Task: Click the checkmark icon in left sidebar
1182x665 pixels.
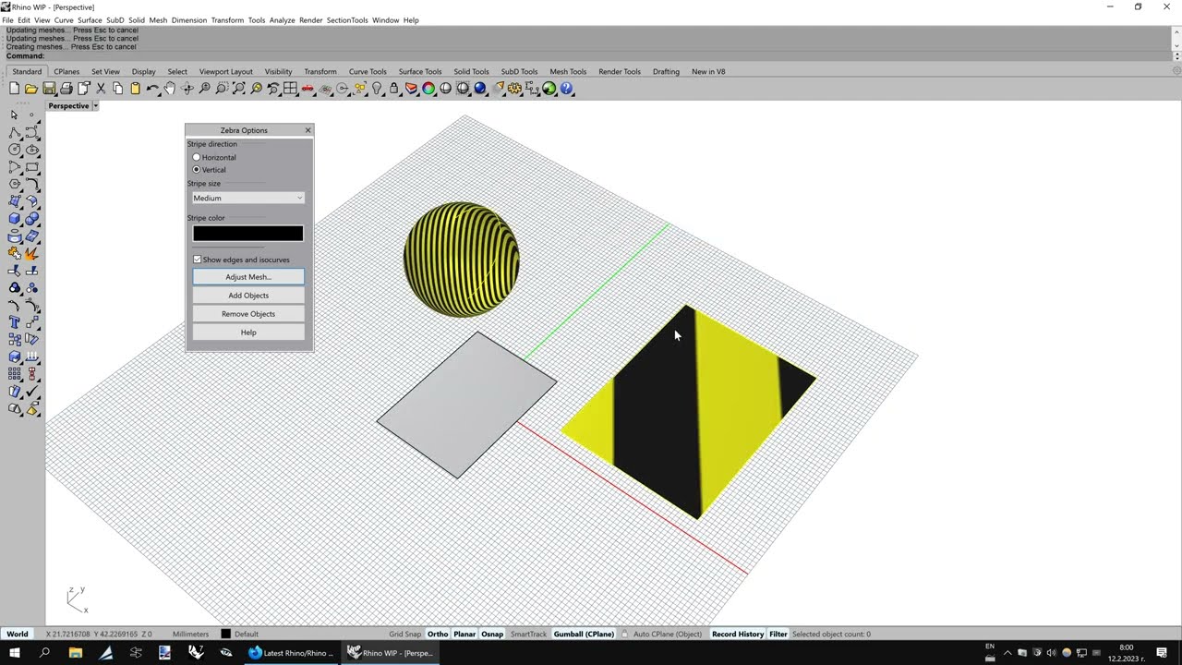Action: (31, 392)
